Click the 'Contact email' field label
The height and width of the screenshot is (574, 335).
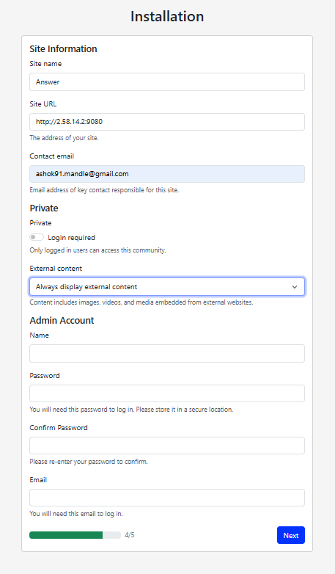51,156
